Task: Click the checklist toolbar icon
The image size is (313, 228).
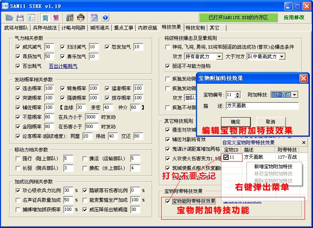Action: click(x=31, y=18)
